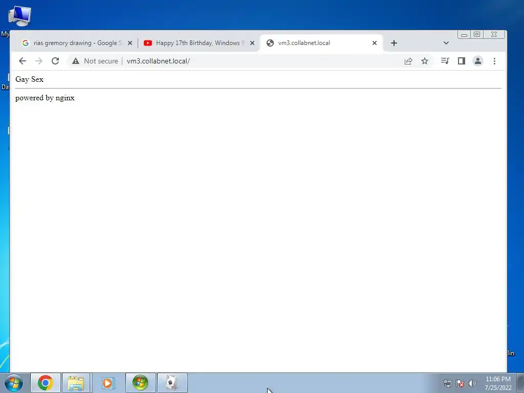Open the media control icon
The height and width of the screenshot is (393, 524).
[x=445, y=61]
